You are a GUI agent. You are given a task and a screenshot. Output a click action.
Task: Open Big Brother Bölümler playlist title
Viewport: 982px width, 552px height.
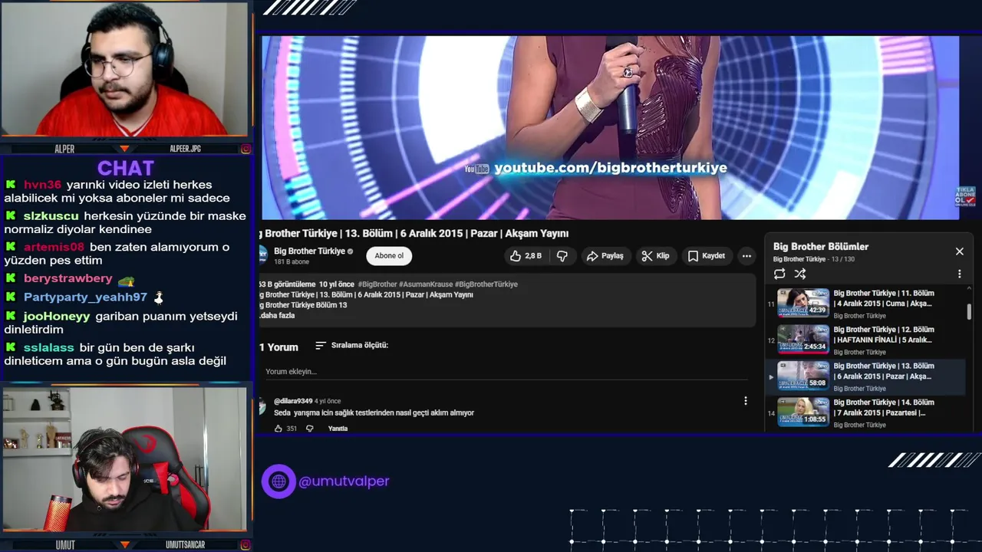(821, 247)
